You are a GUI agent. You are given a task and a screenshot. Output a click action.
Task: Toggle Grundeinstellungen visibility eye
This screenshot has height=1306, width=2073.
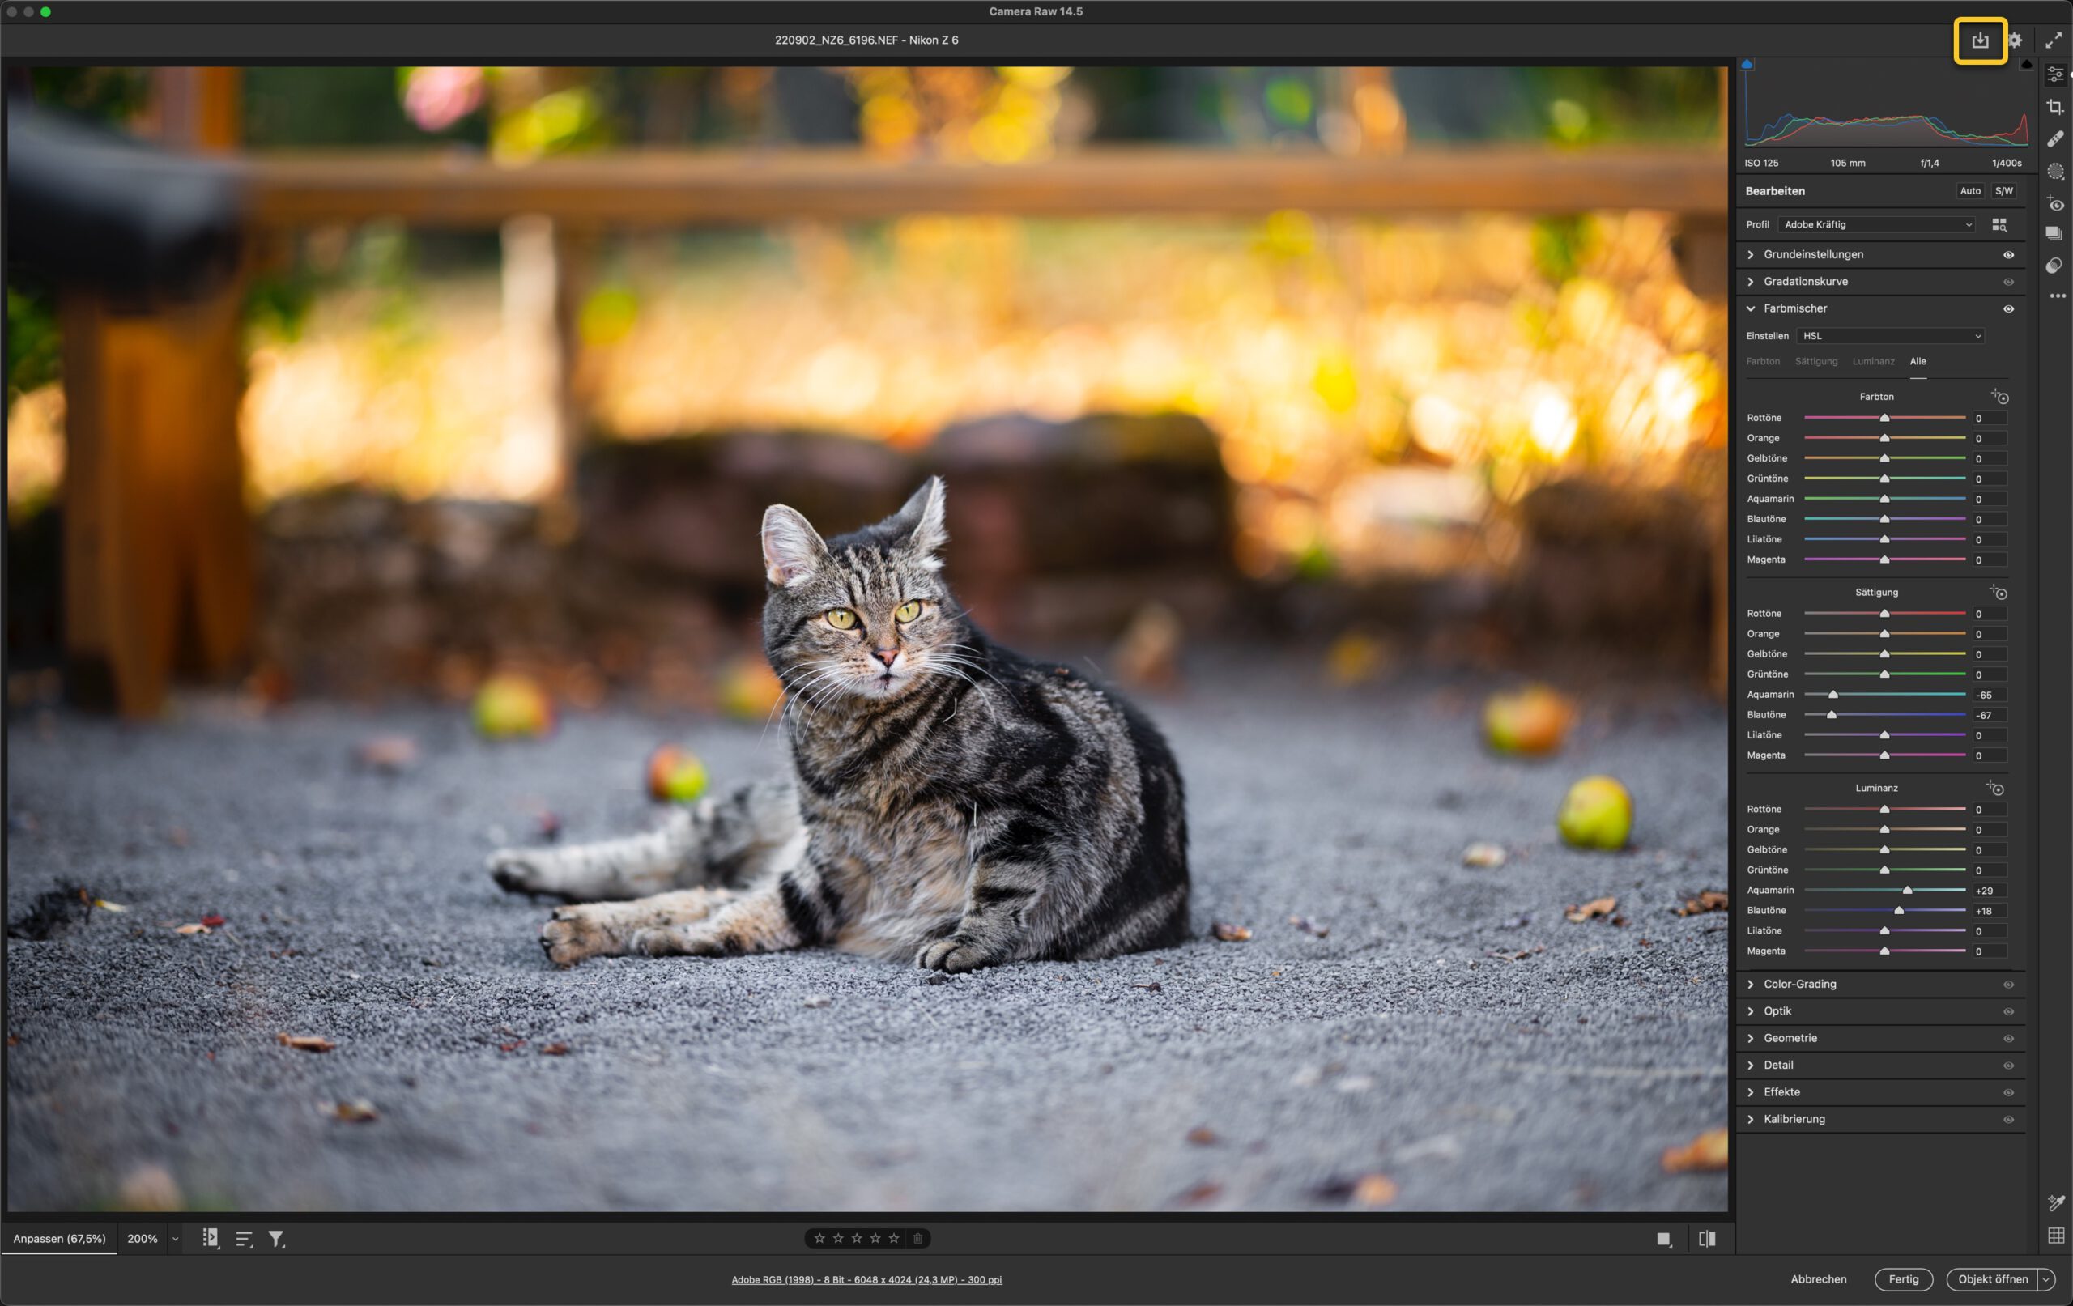pyautogui.click(x=2008, y=255)
